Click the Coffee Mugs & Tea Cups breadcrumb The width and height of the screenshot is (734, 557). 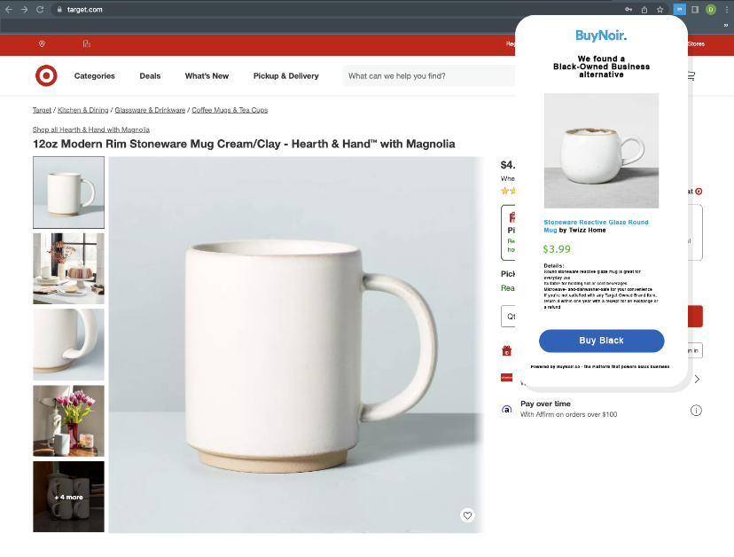(229, 110)
